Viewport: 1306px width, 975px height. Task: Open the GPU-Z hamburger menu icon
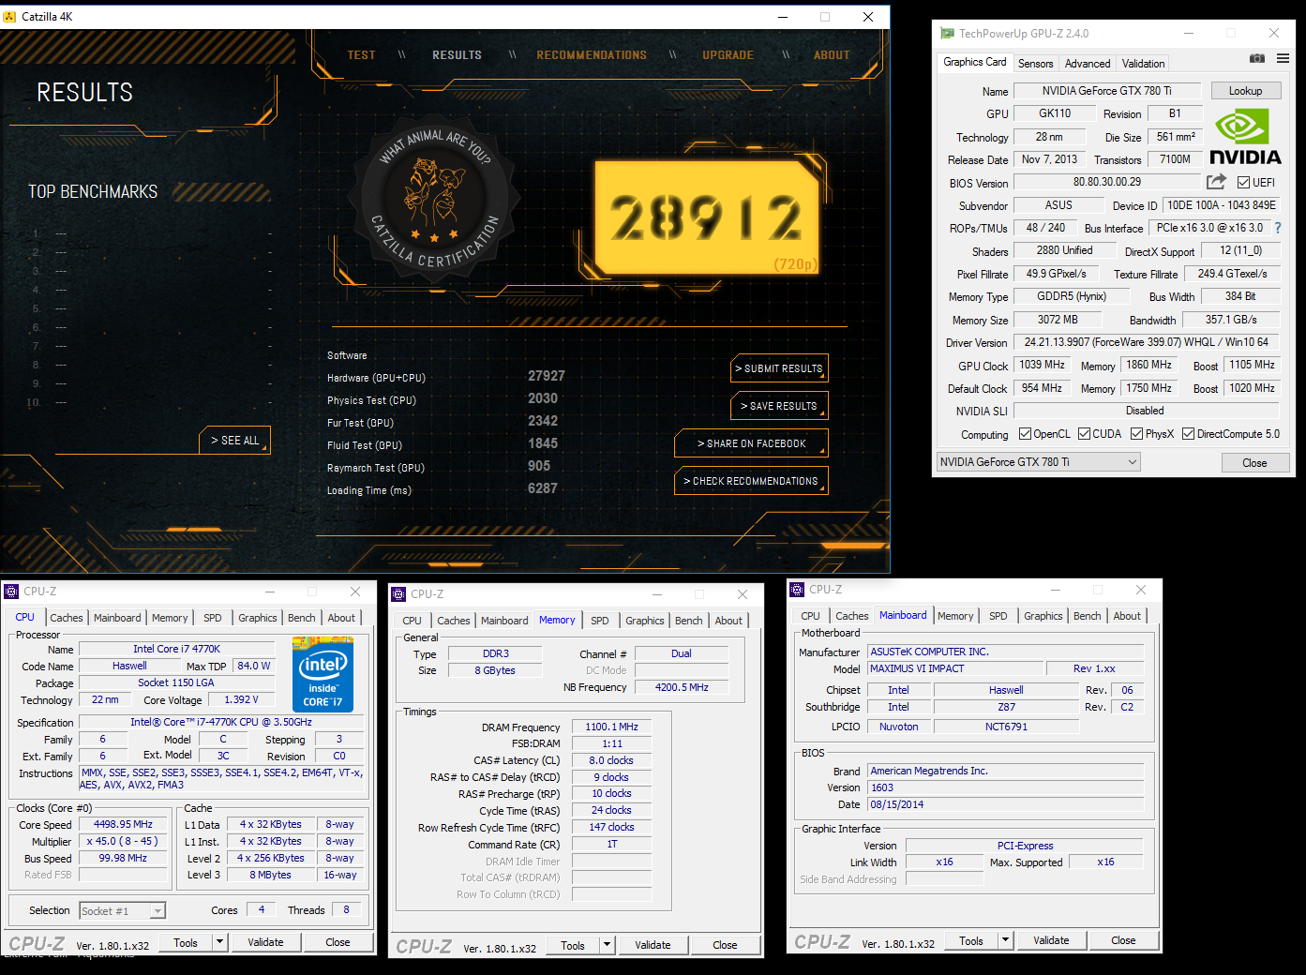point(1283,58)
